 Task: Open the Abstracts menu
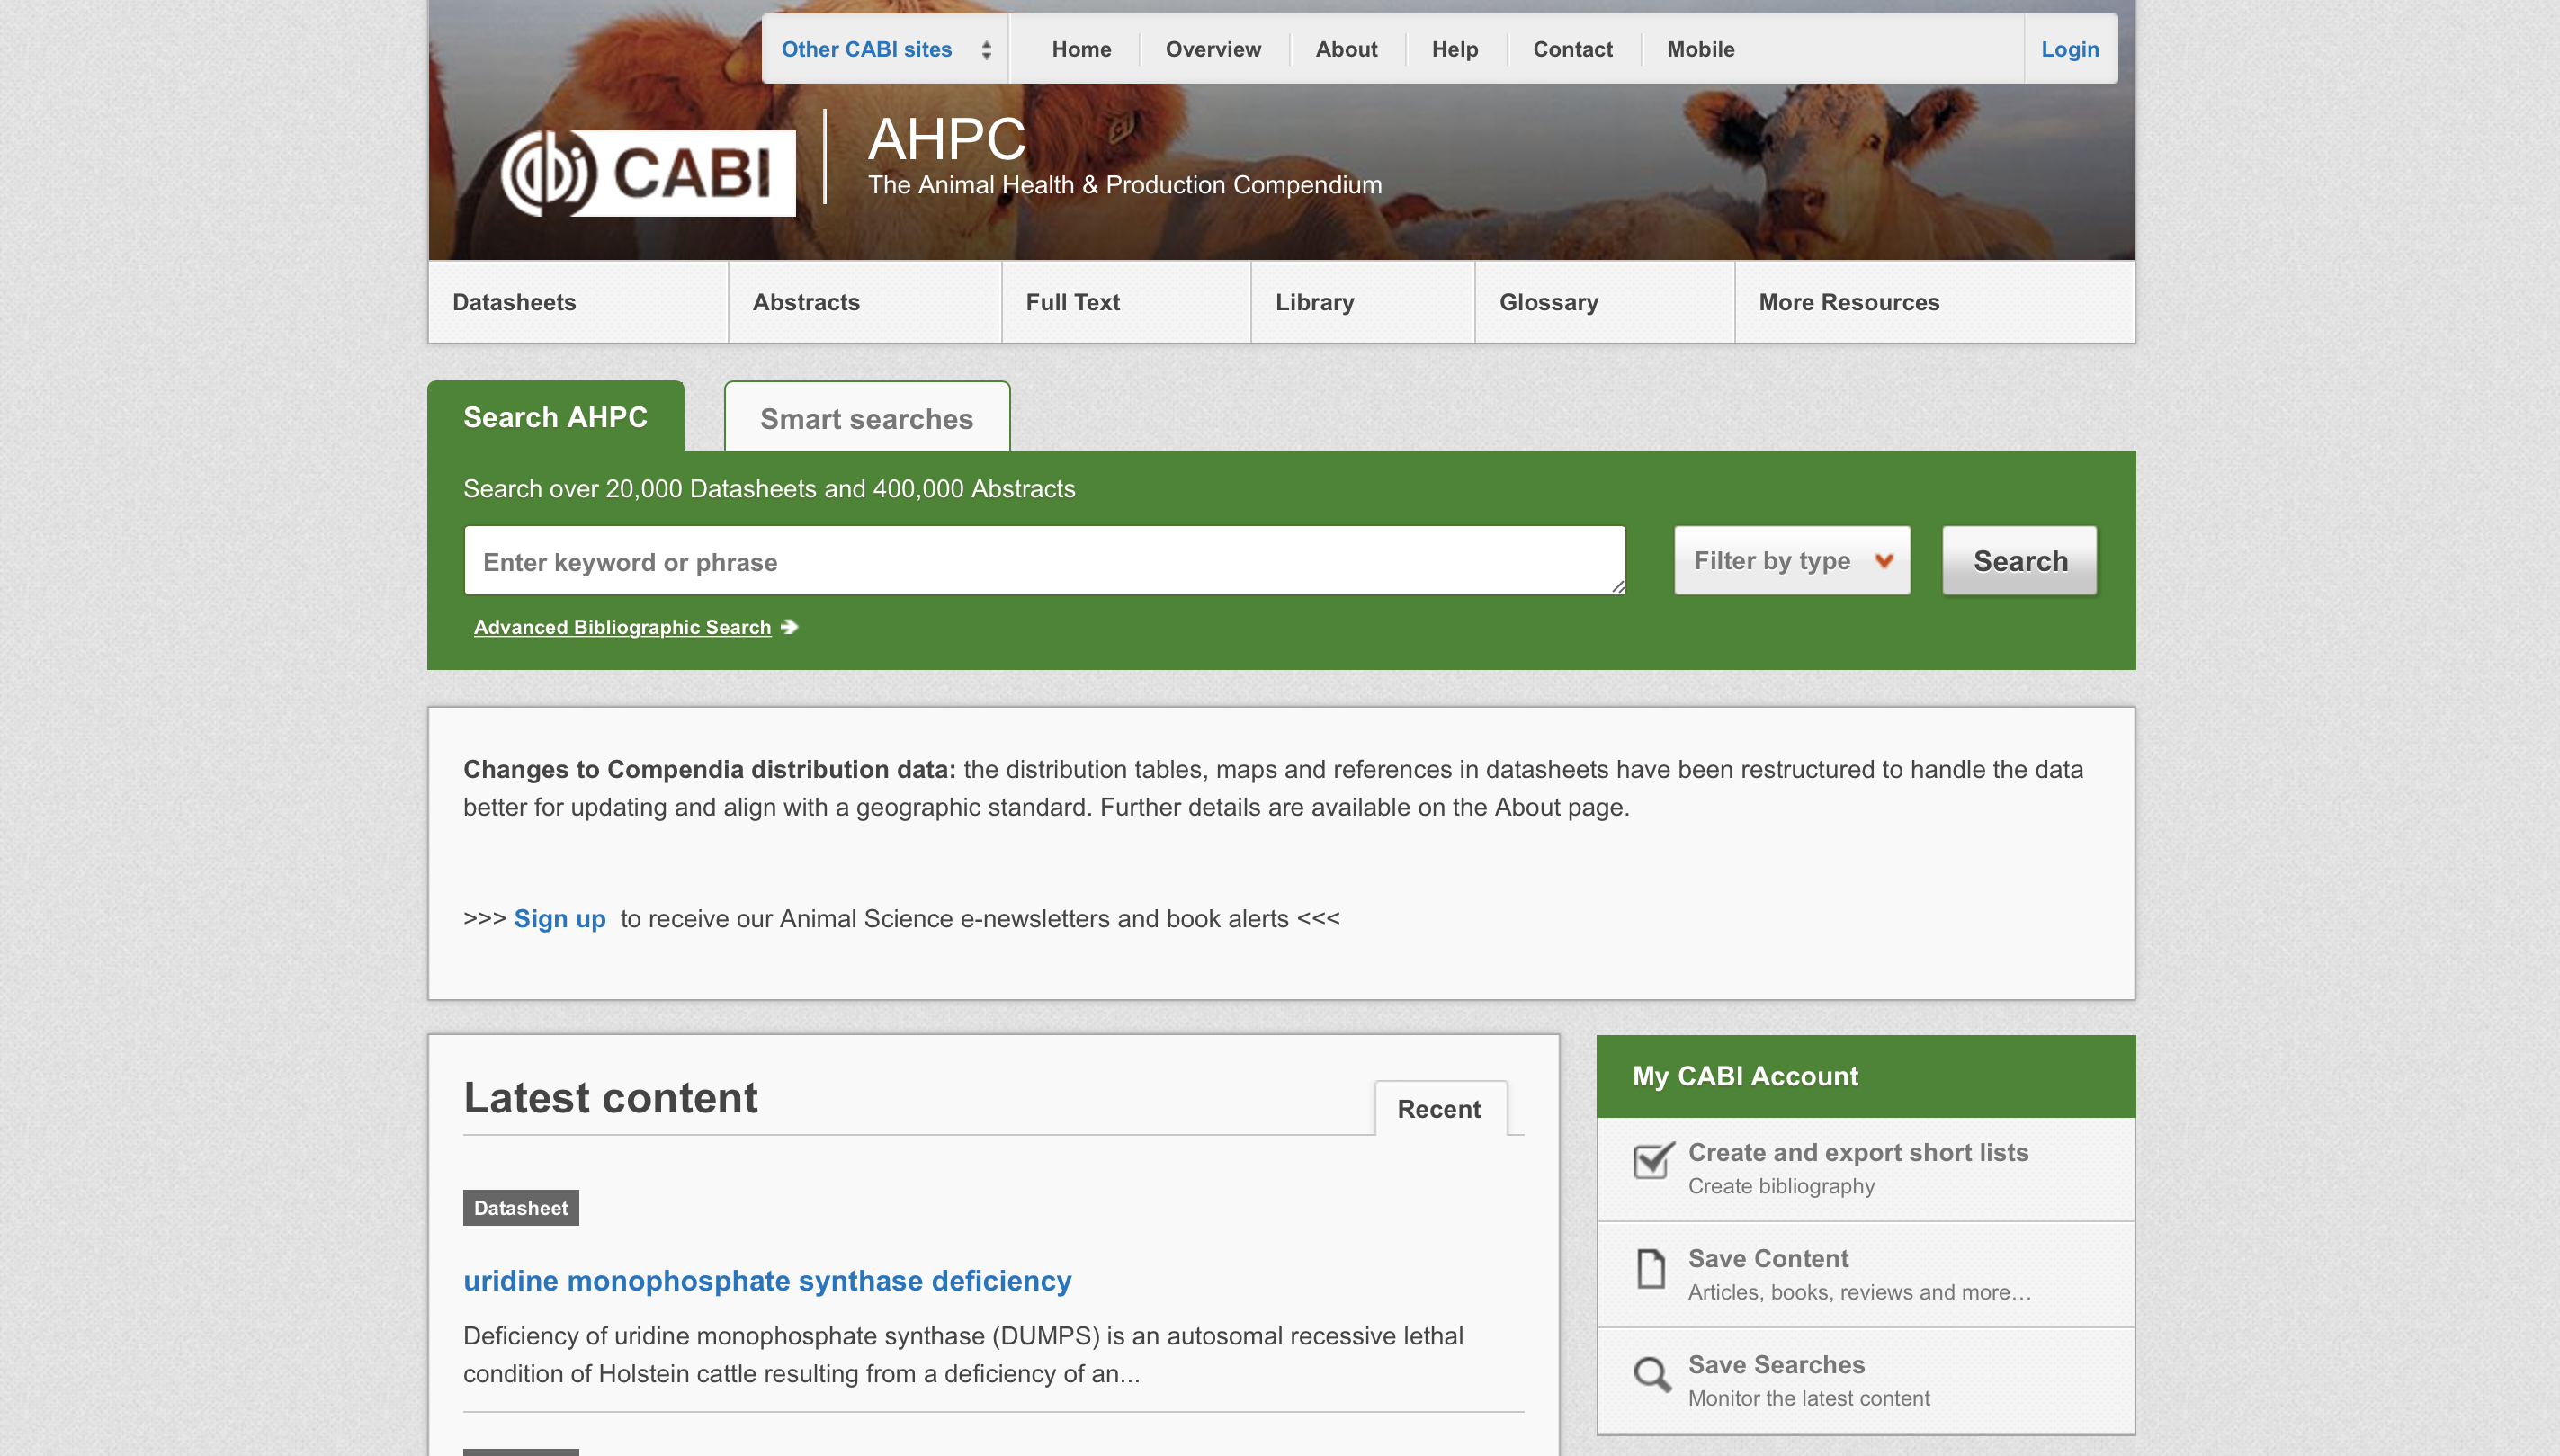pos(865,302)
